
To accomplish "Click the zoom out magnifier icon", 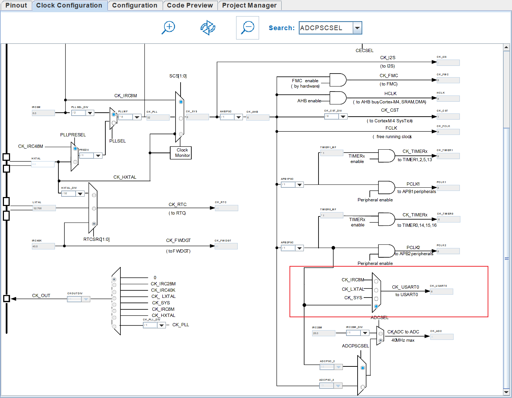I will click(248, 28).
